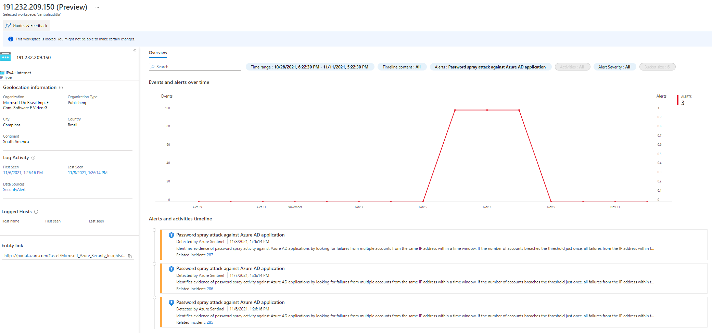
Task: Click the Publishing organization type value
Action: (x=77, y=103)
